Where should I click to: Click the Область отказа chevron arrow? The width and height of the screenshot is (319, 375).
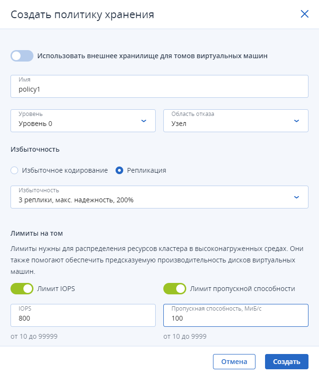click(x=296, y=121)
